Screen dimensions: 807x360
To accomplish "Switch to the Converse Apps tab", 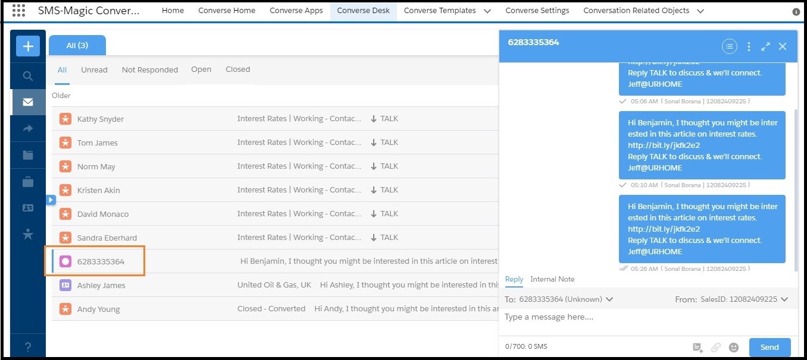I will coord(296,11).
